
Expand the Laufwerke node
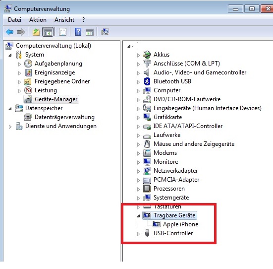click(x=138, y=135)
